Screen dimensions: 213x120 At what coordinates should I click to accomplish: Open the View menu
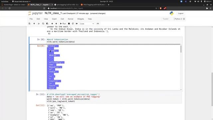[x=46, y=19]
